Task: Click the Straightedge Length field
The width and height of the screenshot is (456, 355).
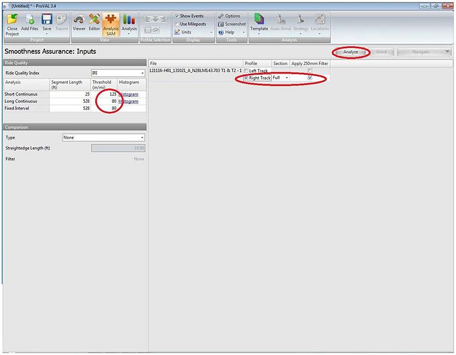Action: (118, 148)
